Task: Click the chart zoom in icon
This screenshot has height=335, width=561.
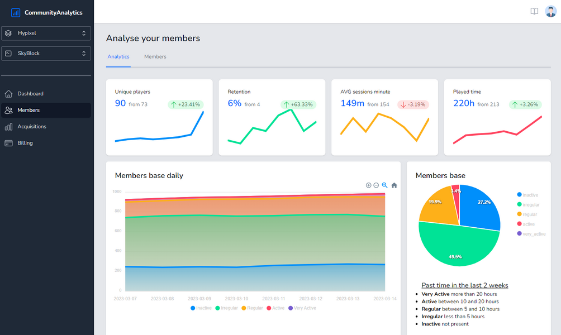Action: [368, 185]
